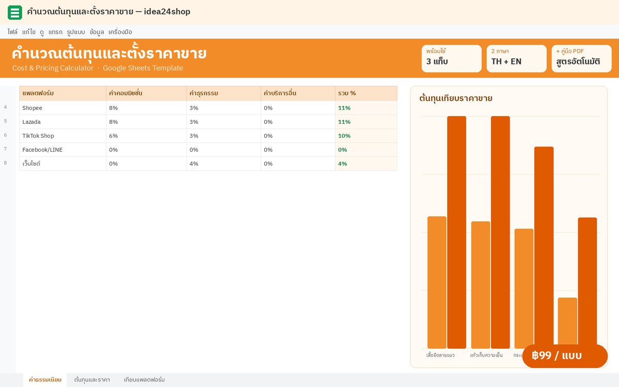Screen dimensions: 619x387
Task: Switch to the เทียบแพลตฟอร์ม sheet tab
Action: (144, 380)
